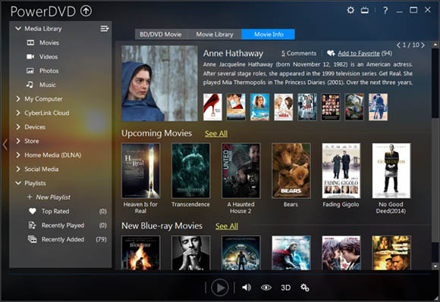This screenshot has width=440, height=302.
Task: Expand Store section
Action: pos(18,141)
